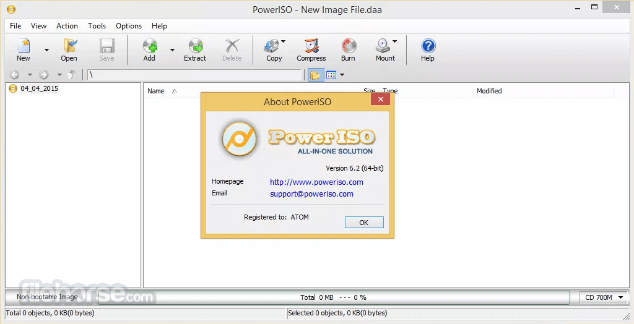Click the Delete toolbar icon
The height and width of the screenshot is (324, 634).
232,46
